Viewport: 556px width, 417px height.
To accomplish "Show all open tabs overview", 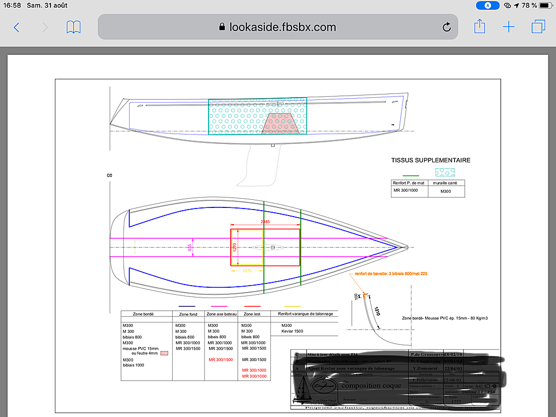I will pyautogui.click(x=538, y=27).
